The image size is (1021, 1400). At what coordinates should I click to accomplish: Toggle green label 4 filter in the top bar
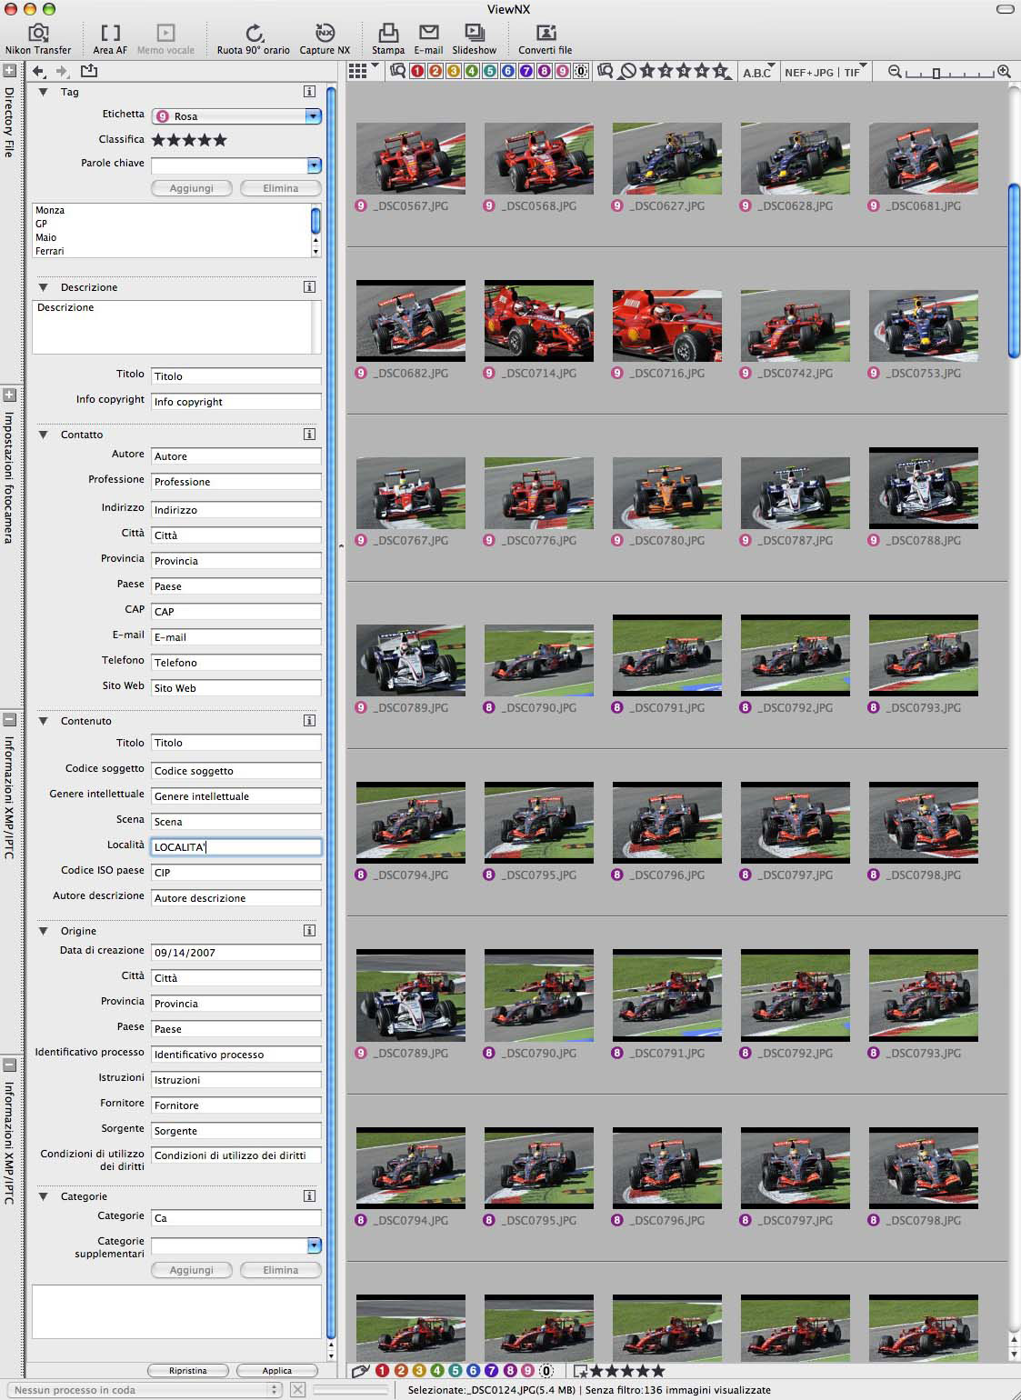pyautogui.click(x=472, y=71)
